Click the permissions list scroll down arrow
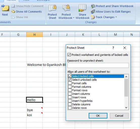Image resolution: width=140 pixels, height=129 pixels. pyautogui.click(x=126, y=108)
